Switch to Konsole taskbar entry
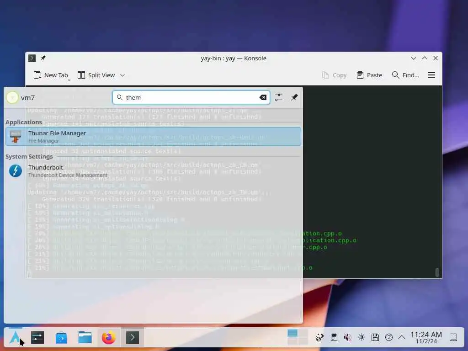This screenshot has height=351, width=468. [x=133, y=338]
